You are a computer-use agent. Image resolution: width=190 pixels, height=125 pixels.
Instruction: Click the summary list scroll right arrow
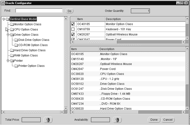(184, 112)
